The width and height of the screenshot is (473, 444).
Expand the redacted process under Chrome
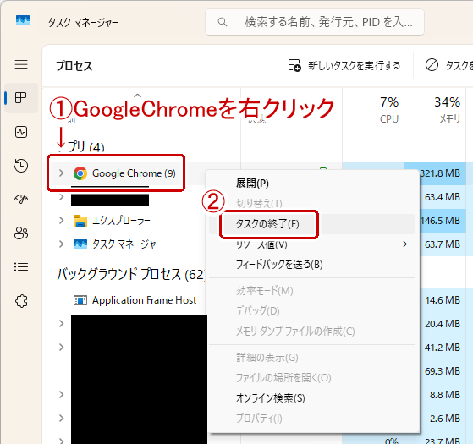click(61, 197)
